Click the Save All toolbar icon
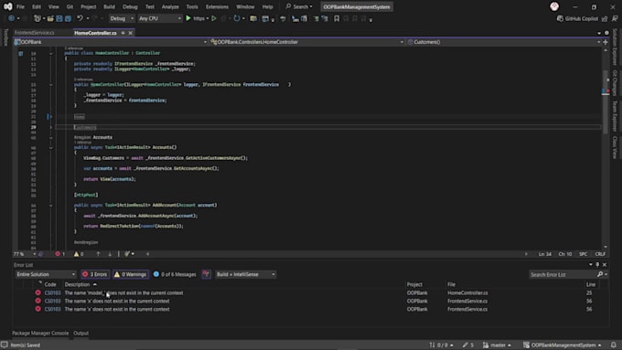 coord(69,18)
